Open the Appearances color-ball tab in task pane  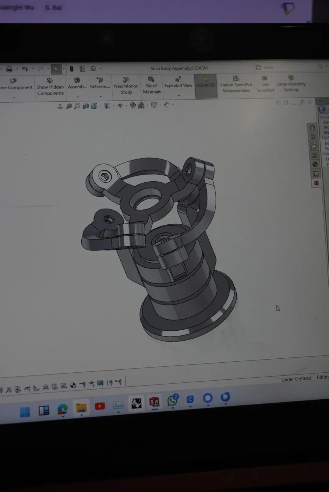pyautogui.click(x=315, y=164)
